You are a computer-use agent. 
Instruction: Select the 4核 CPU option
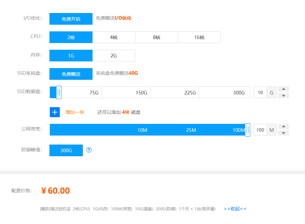(x=114, y=37)
